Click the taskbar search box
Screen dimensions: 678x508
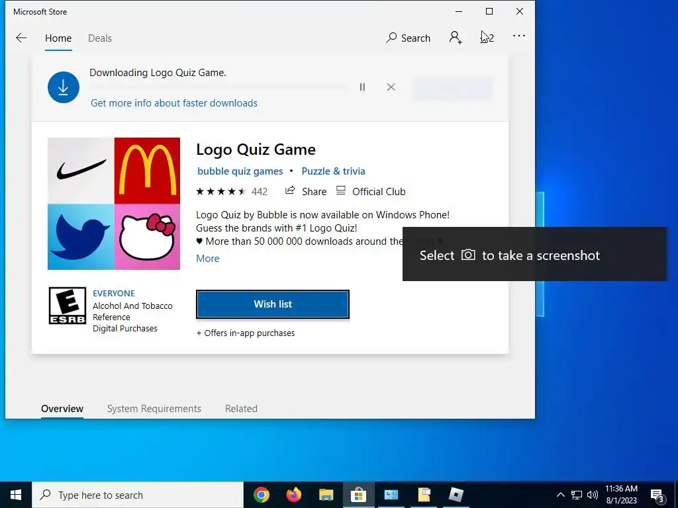pos(138,495)
